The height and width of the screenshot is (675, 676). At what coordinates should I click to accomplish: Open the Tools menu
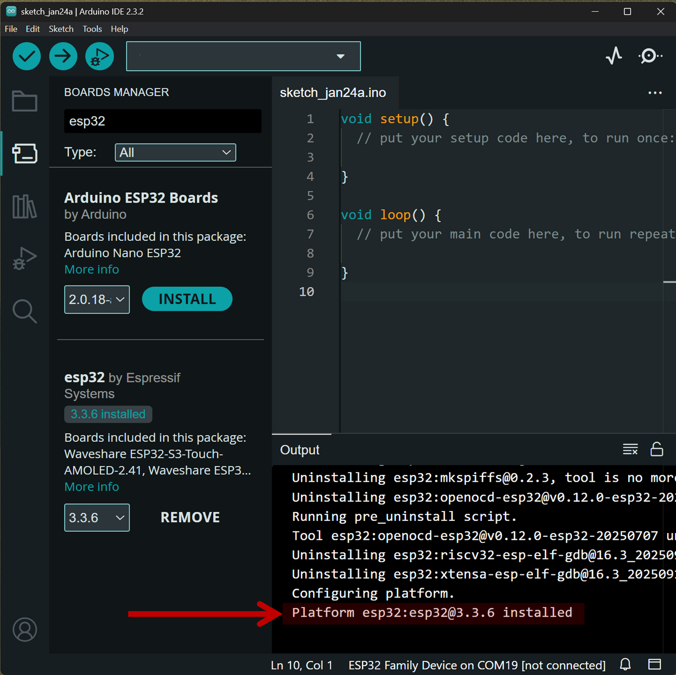pos(92,29)
